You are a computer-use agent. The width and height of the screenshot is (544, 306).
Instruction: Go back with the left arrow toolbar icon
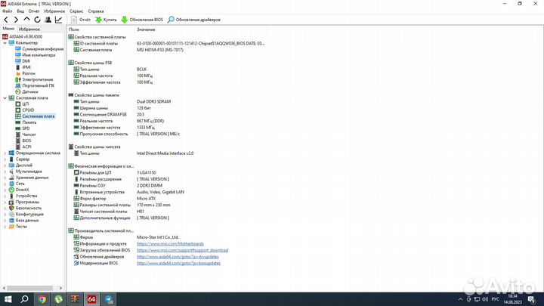[x=6, y=20]
